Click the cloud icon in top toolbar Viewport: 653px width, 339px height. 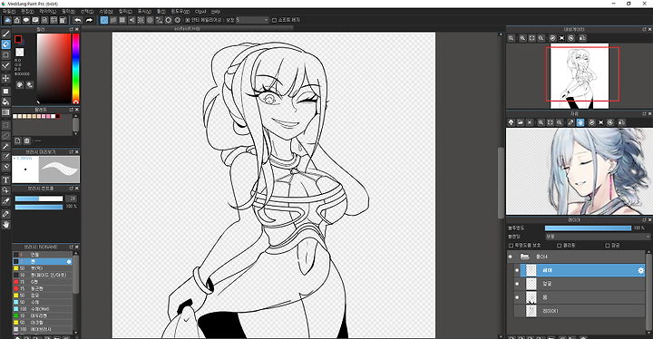pyautogui.click(x=8, y=20)
